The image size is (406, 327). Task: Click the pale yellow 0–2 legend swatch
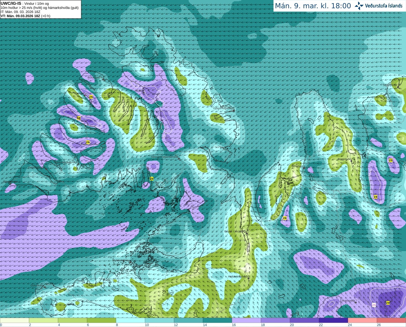(15, 320)
